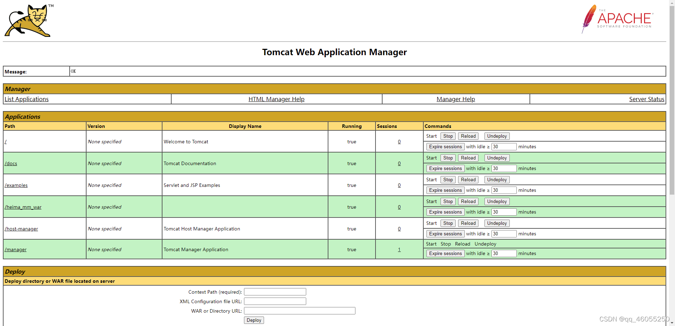Click the Deploy button
675x326 pixels.
tap(254, 320)
